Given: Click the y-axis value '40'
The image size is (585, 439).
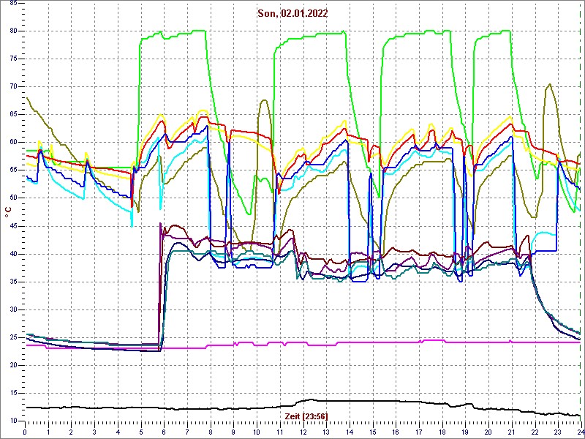Looking at the screenshot, I should [x=13, y=254].
